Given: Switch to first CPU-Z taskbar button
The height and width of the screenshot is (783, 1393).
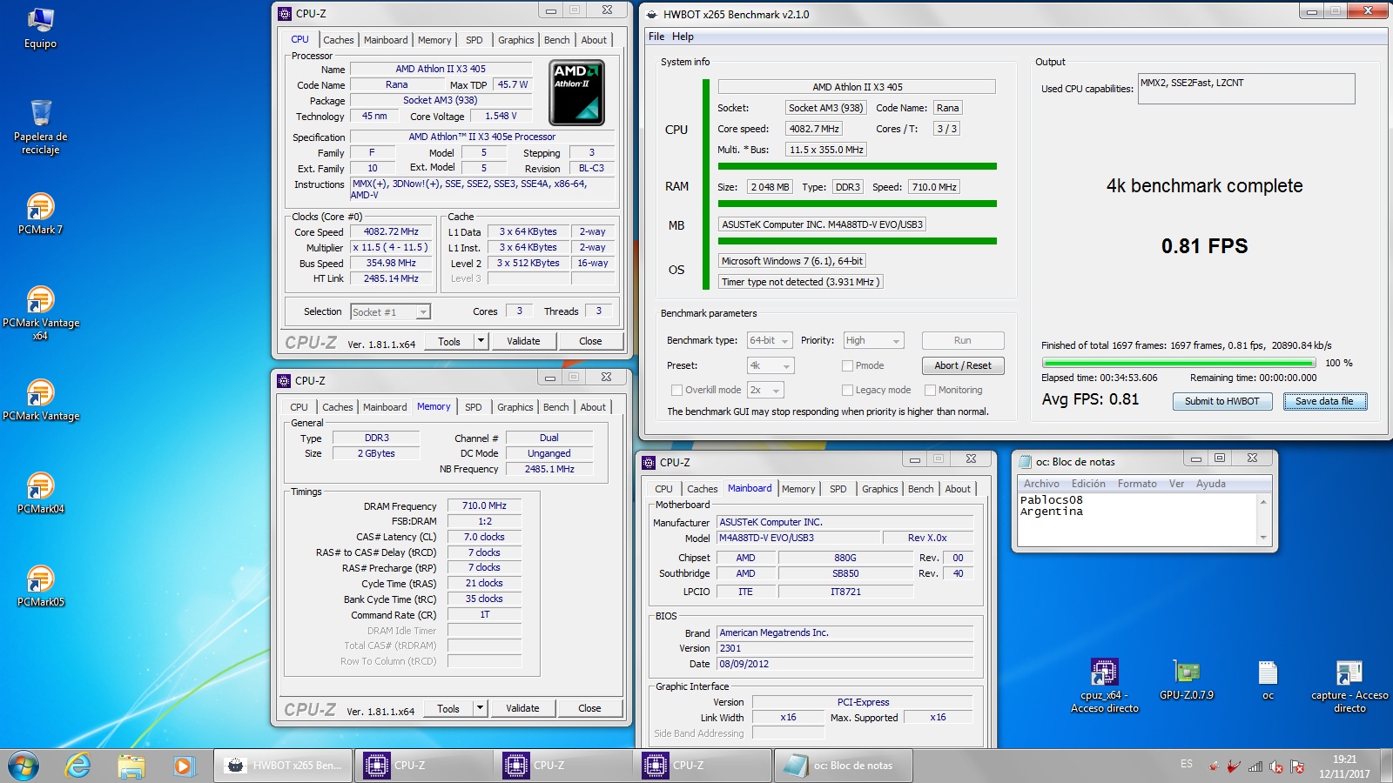Looking at the screenshot, I should tap(422, 766).
